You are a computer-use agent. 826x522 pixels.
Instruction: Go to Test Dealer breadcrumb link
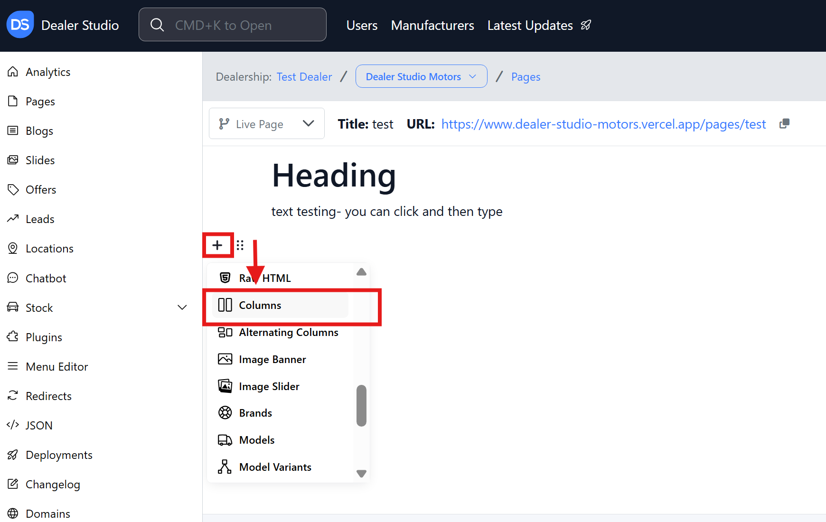click(304, 77)
